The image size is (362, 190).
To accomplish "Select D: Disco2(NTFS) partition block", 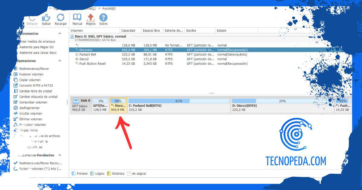I will click(x=283, y=105).
